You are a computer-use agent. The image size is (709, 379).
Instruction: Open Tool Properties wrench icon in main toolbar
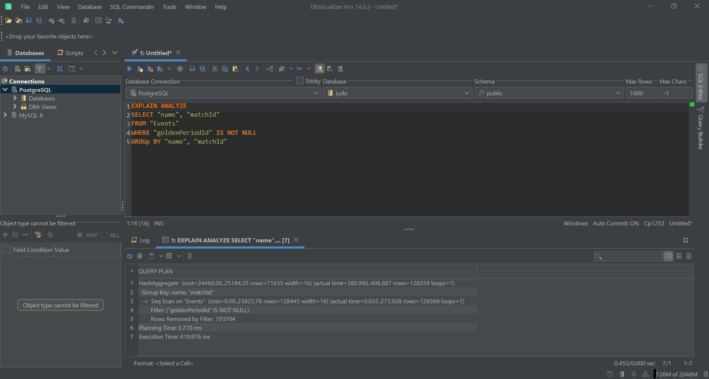click(x=86, y=20)
